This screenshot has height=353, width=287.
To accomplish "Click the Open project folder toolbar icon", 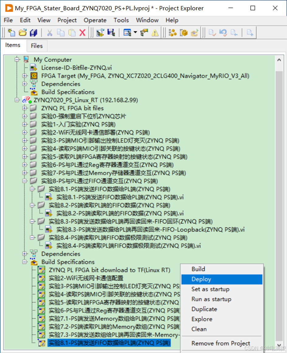I will coord(23,33).
